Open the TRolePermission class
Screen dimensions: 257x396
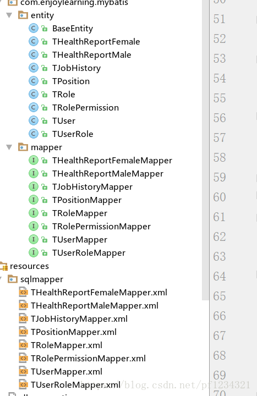tap(85, 108)
